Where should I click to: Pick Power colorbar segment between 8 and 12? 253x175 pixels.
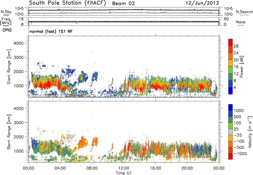(x=231, y=77)
